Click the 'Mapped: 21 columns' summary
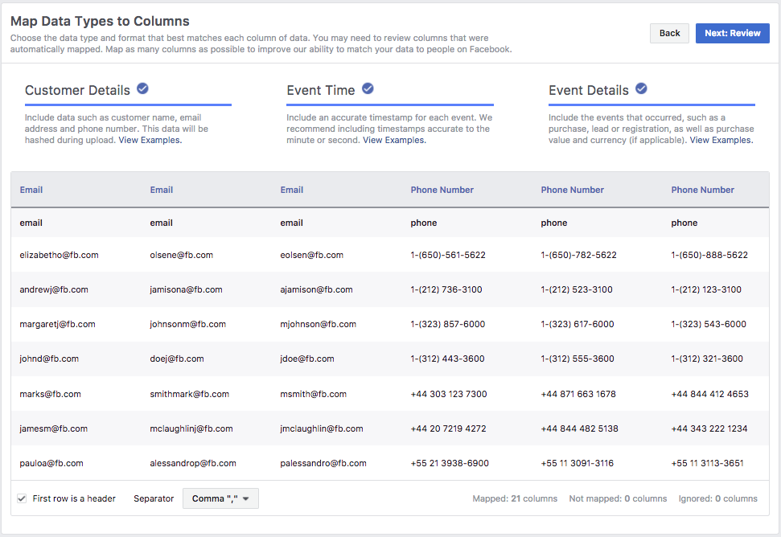Viewport: 781px width, 537px height. coord(515,498)
